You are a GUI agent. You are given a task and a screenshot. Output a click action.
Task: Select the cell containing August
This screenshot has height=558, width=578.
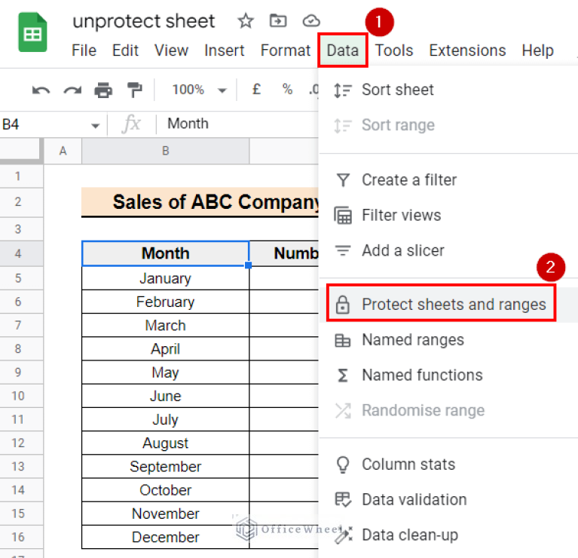tap(165, 443)
